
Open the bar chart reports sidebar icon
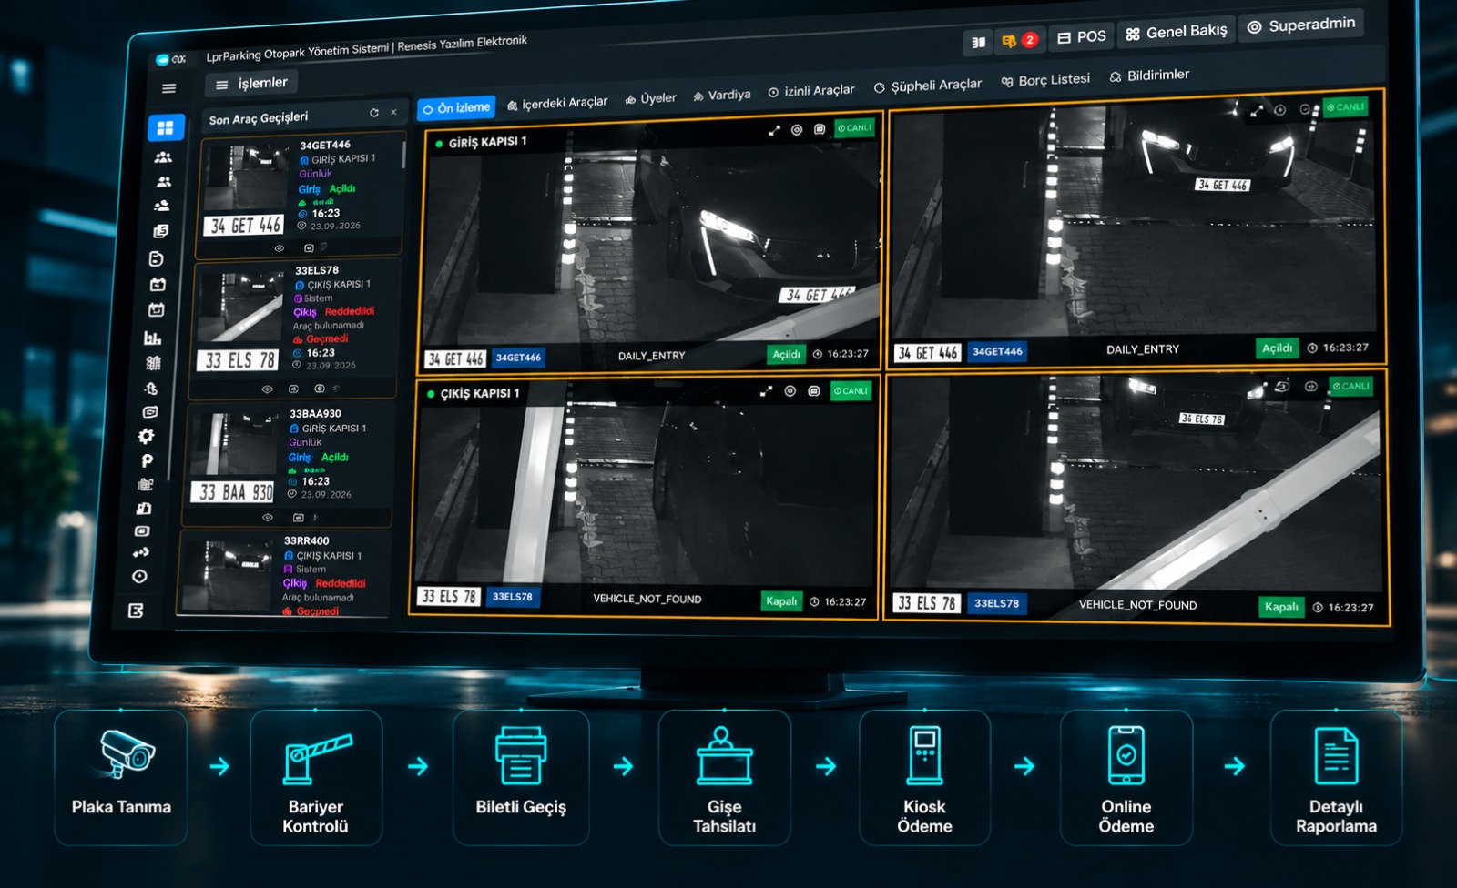[153, 338]
